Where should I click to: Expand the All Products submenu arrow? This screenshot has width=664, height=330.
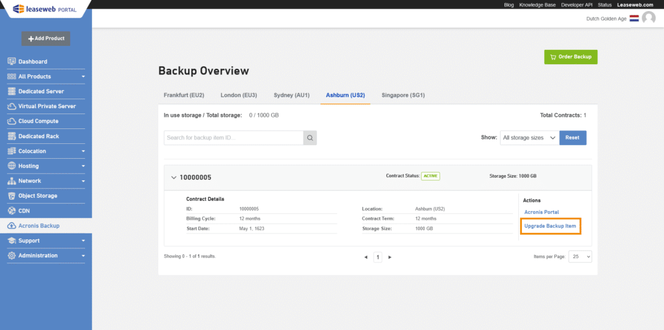tap(84, 77)
